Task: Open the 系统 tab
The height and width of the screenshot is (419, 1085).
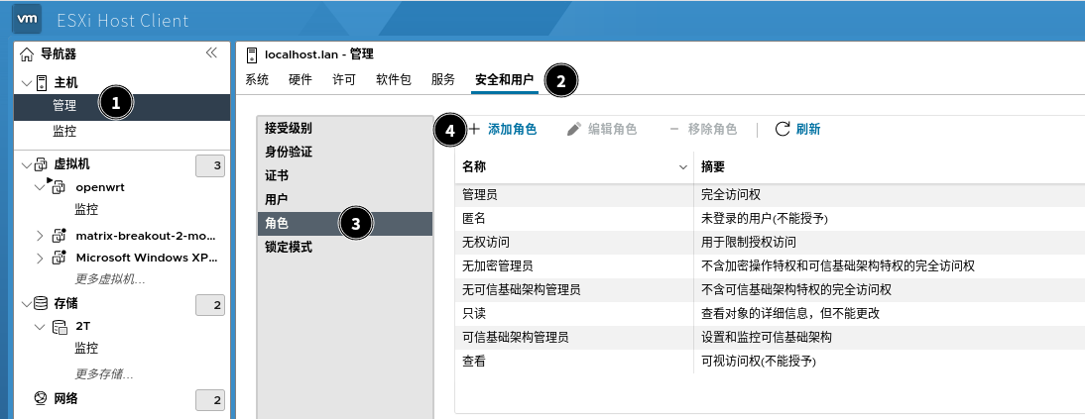Action: tap(257, 79)
